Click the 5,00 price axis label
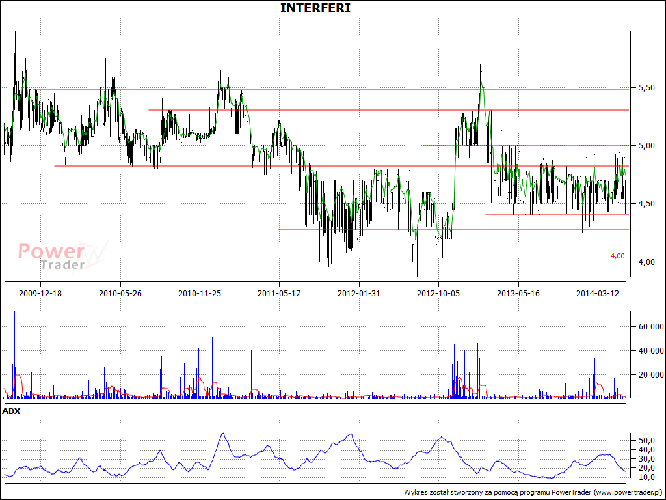The image size is (666, 500). (x=647, y=146)
